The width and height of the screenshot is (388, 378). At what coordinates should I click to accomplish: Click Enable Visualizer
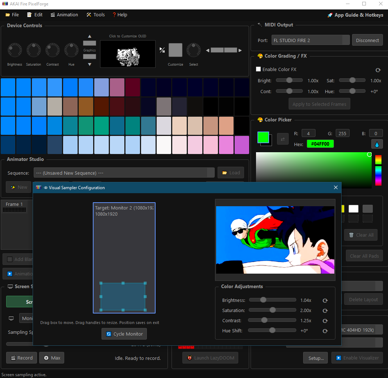(357, 358)
